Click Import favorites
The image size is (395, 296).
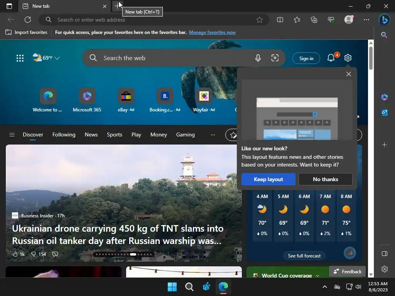coord(26,32)
